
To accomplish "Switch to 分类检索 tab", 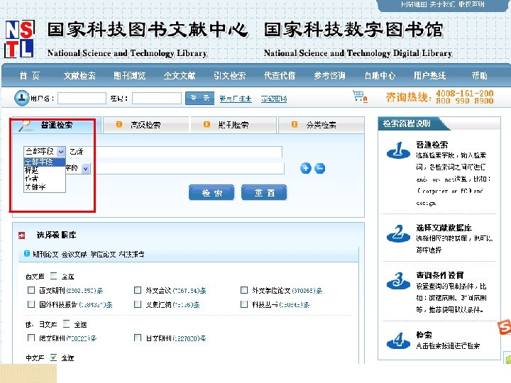I will point(321,125).
